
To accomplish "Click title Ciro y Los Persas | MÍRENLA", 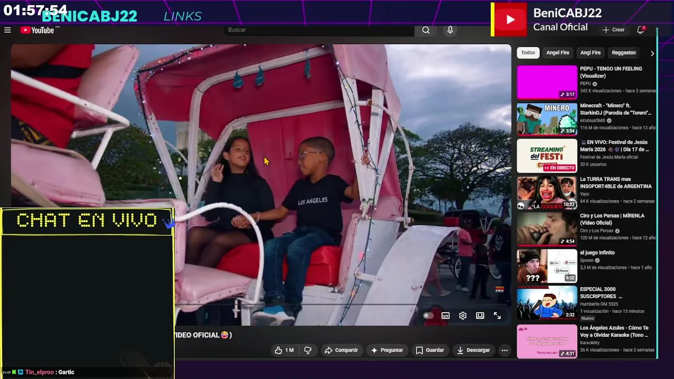I will [x=612, y=219].
